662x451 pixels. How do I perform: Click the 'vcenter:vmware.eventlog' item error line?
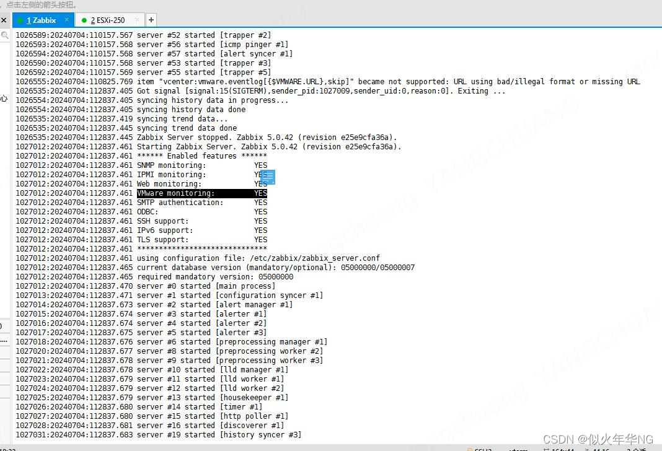tap(328, 82)
